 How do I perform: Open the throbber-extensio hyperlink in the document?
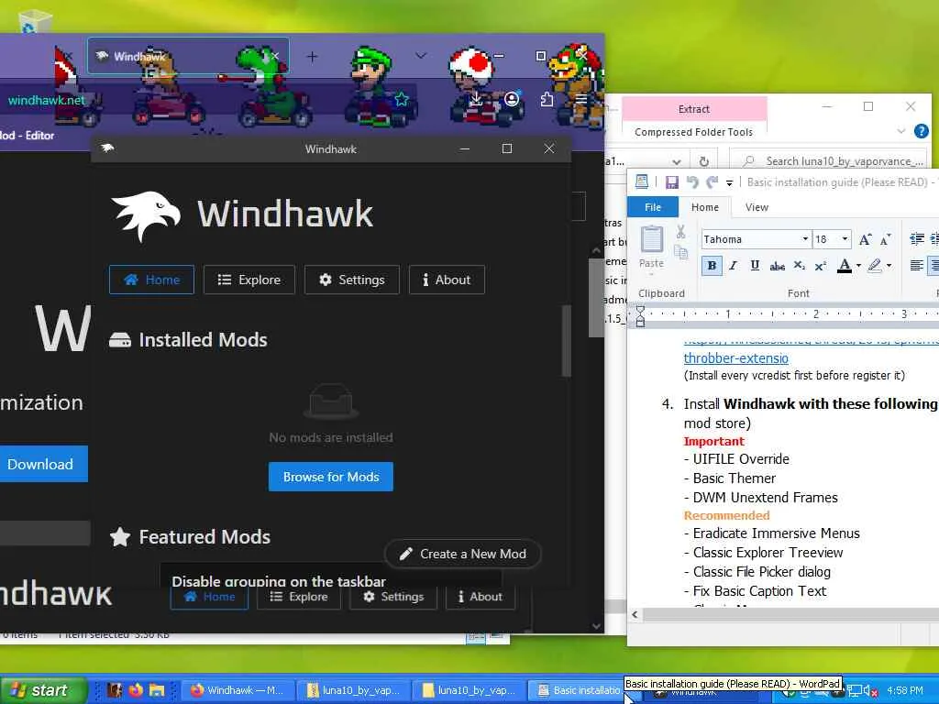736,358
